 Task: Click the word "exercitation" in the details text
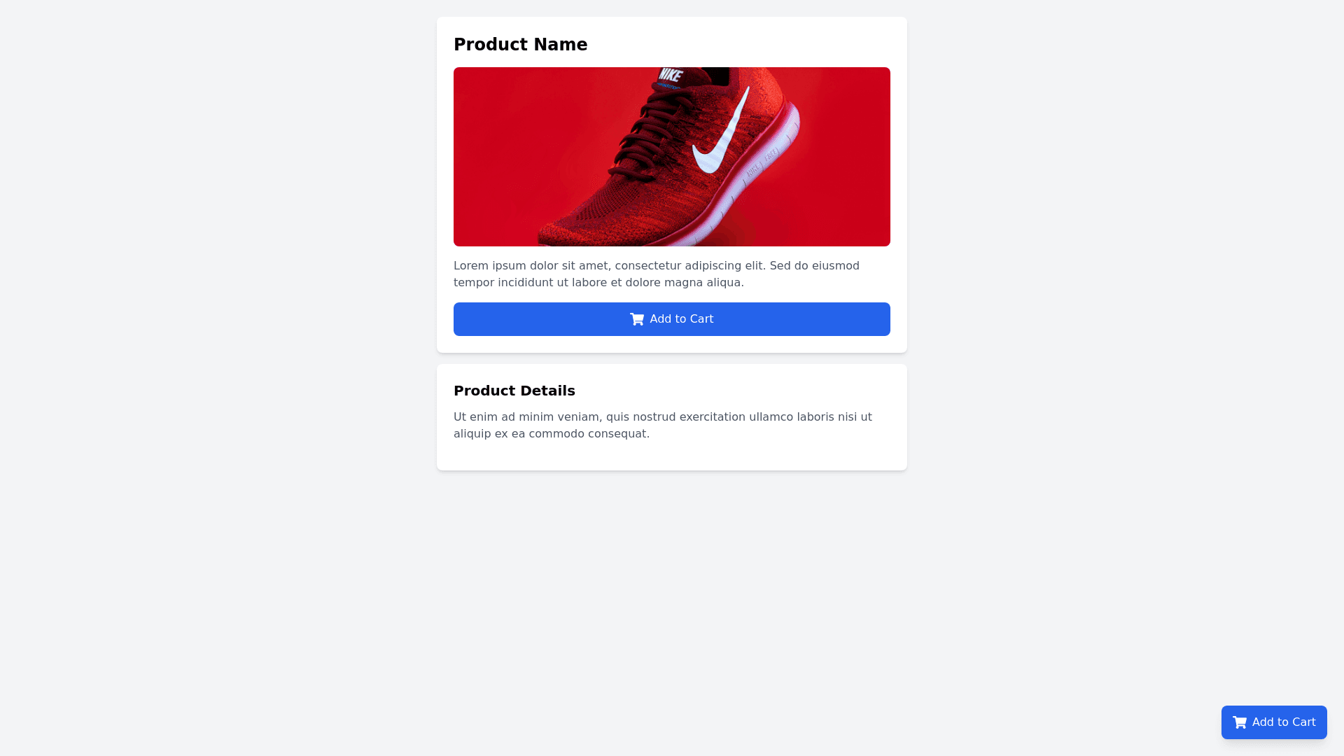tap(712, 417)
